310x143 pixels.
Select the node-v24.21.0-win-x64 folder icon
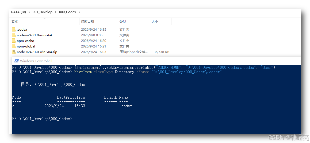pyautogui.click(x=14, y=35)
